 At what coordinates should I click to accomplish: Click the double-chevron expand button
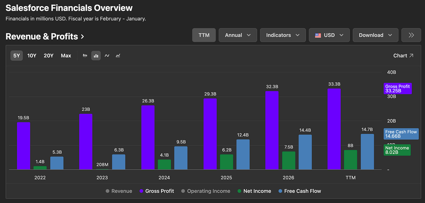pyautogui.click(x=411, y=35)
